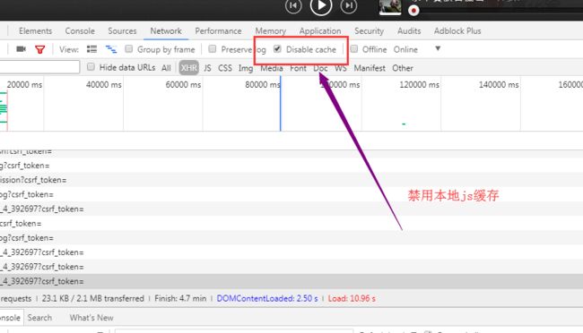This screenshot has width=583, height=333.
Task: Click the Finish: 4.7 min status text
Action: pyautogui.click(x=180, y=298)
